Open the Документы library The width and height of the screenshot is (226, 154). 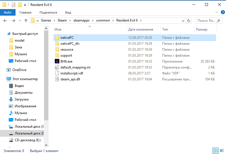(x=21, y=93)
